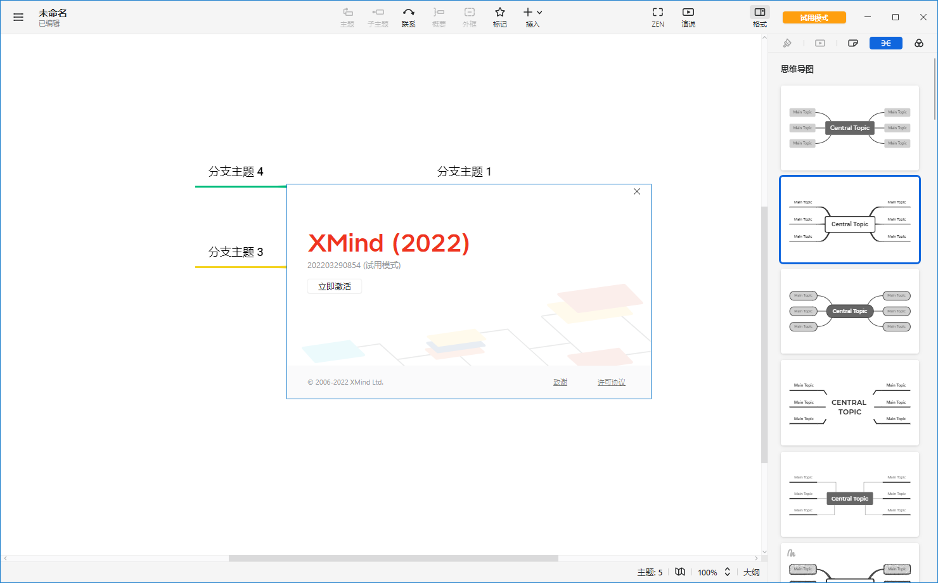Toggle the style brush panel
938x583 pixels.
(787, 42)
